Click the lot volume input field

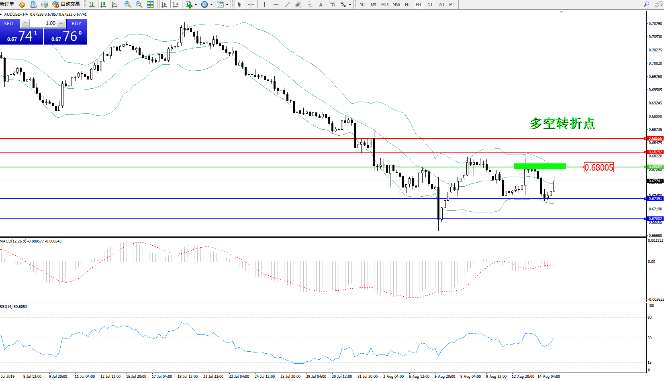pyautogui.click(x=44, y=23)
